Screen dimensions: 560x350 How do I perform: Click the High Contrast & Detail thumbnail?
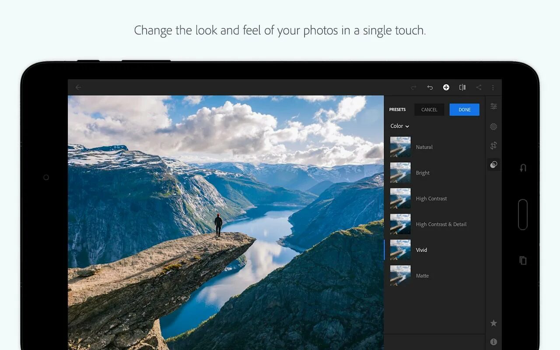click(x=400, y=224)
